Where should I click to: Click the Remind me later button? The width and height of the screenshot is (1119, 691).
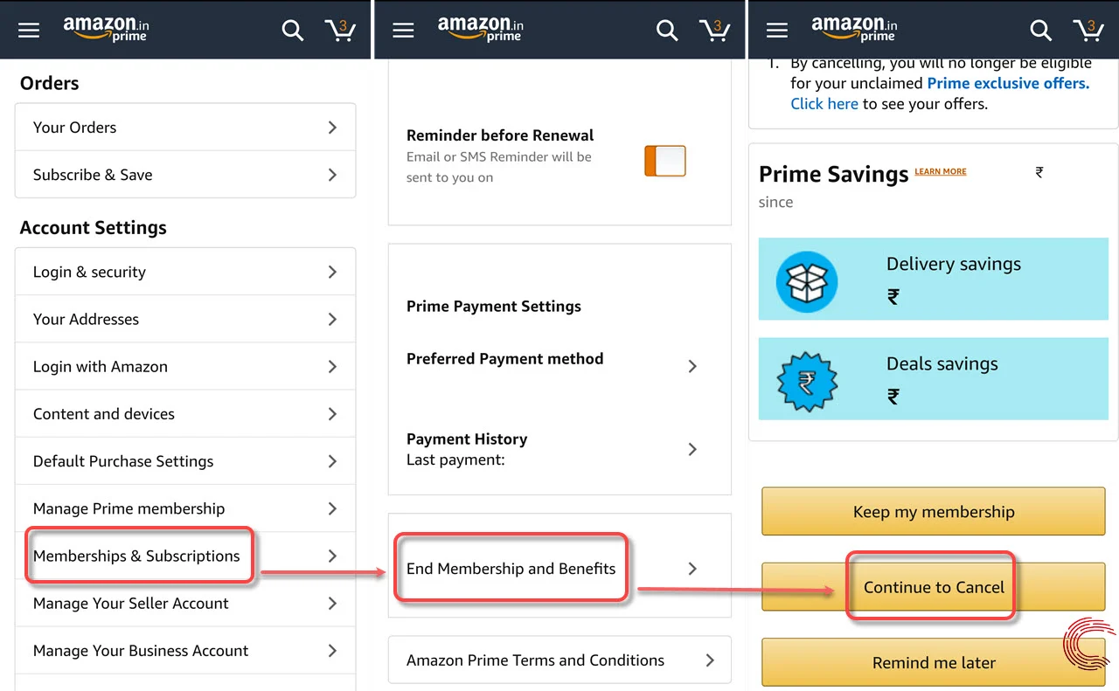pos(934,663)
